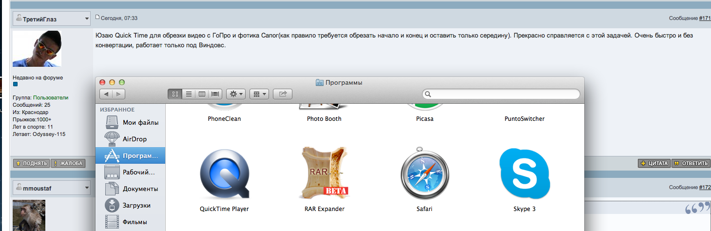Go back in Finder history
Screen dimensions: 711x231
(x=106, y=94)
